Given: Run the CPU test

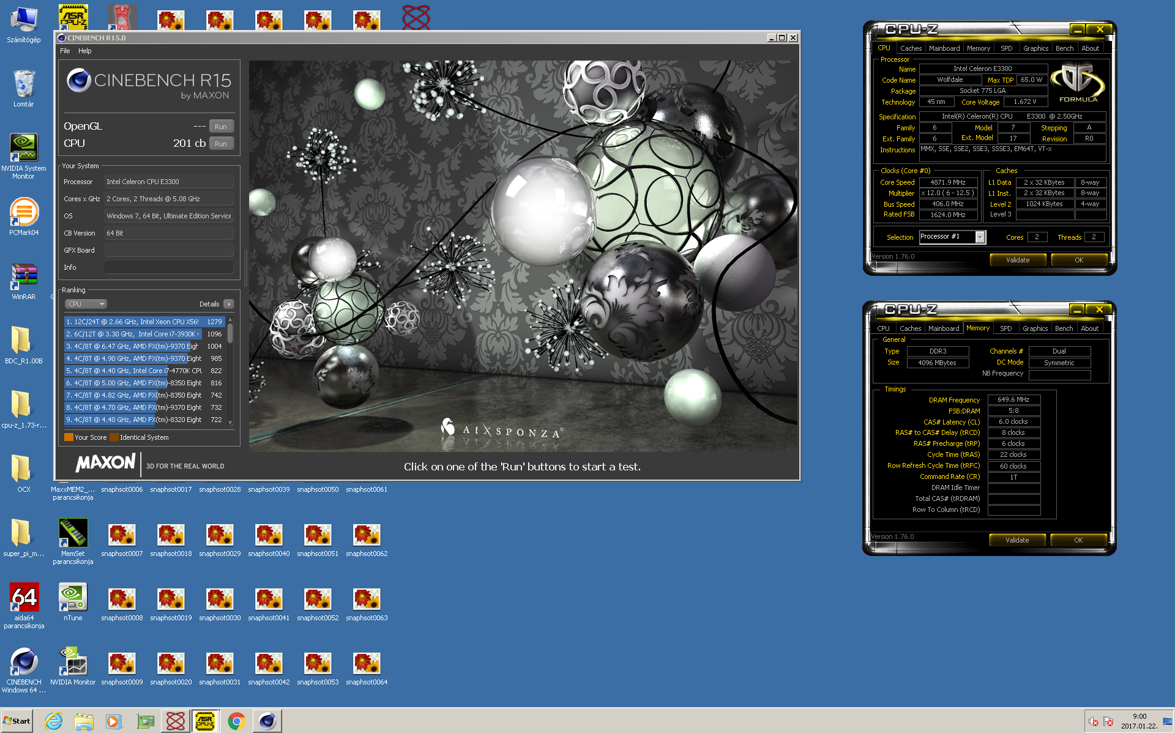Looking at the screenshot, I should 221,144.
